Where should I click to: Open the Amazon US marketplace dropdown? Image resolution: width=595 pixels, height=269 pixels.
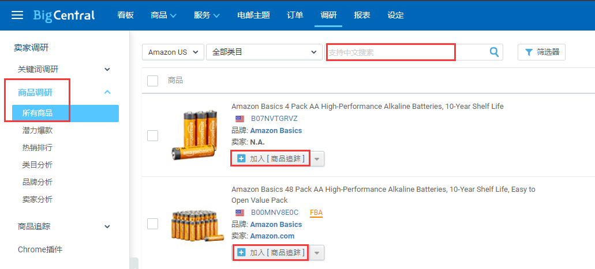pyautogui.click(x=173, y=52)
